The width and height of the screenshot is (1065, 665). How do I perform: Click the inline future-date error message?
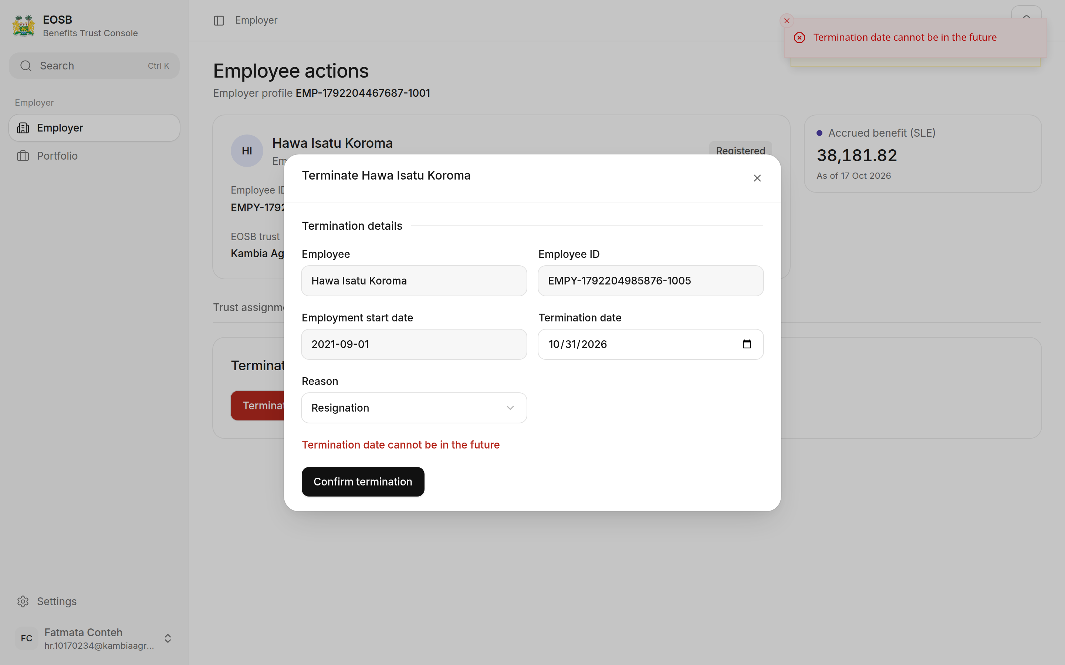(x=400, y=445)
